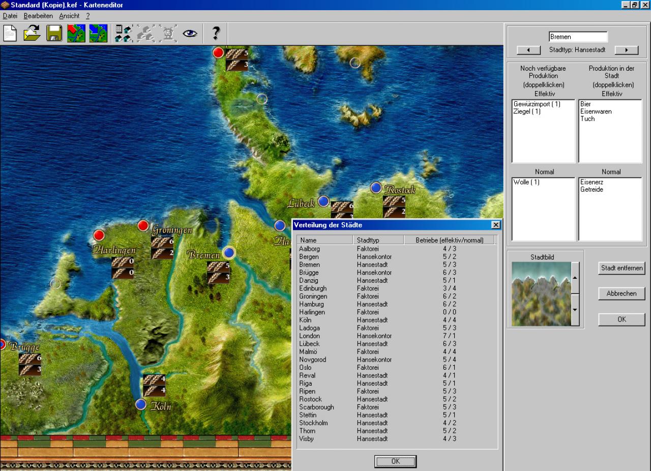Select the Stockholm row in city list

tap(396, 423)
